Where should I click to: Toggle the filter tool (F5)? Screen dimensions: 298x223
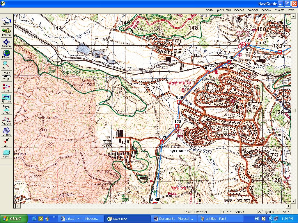(x=6, y=98)
